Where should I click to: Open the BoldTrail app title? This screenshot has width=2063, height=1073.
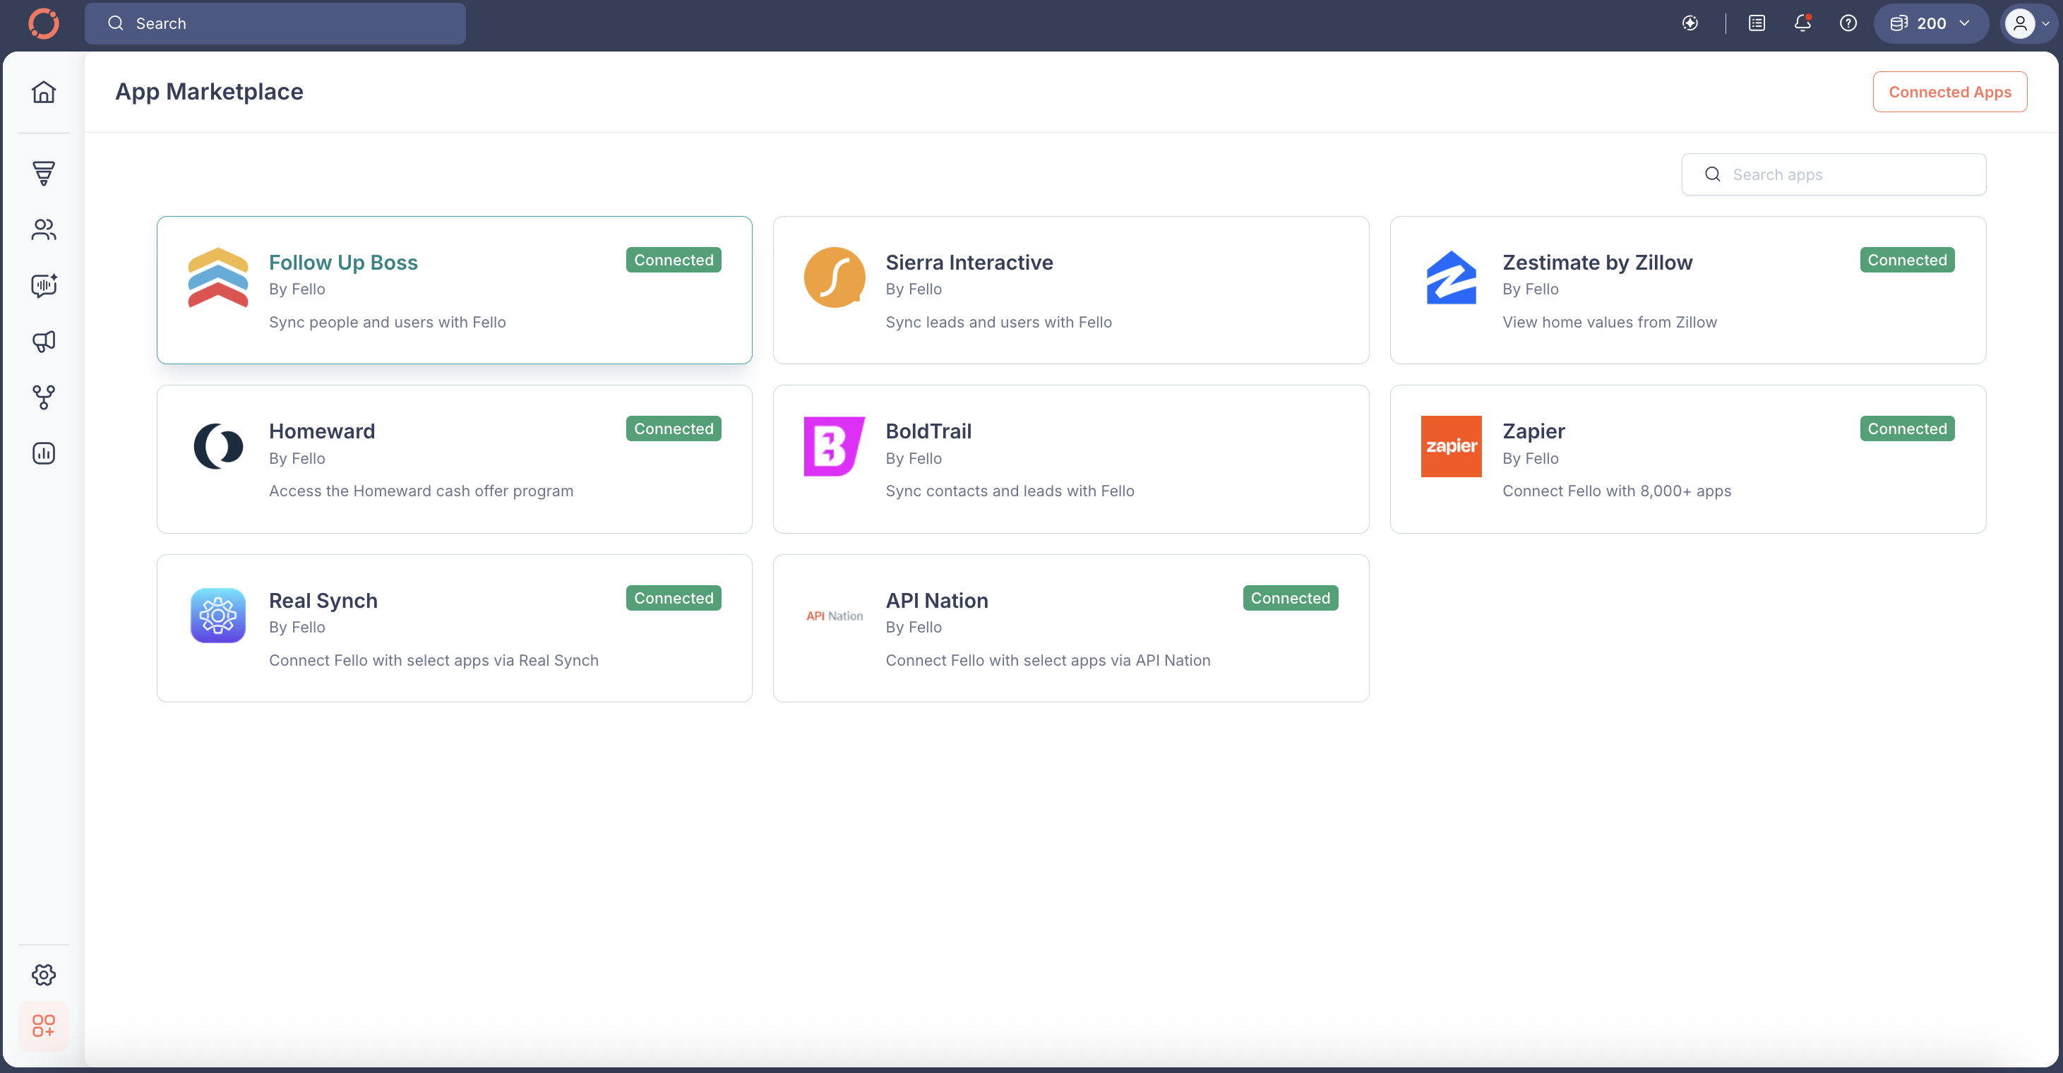(928, 431)
